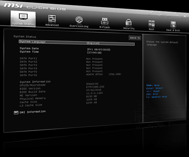Select the System Date value field
Screen dimensions: 189x157
(99, 49)
